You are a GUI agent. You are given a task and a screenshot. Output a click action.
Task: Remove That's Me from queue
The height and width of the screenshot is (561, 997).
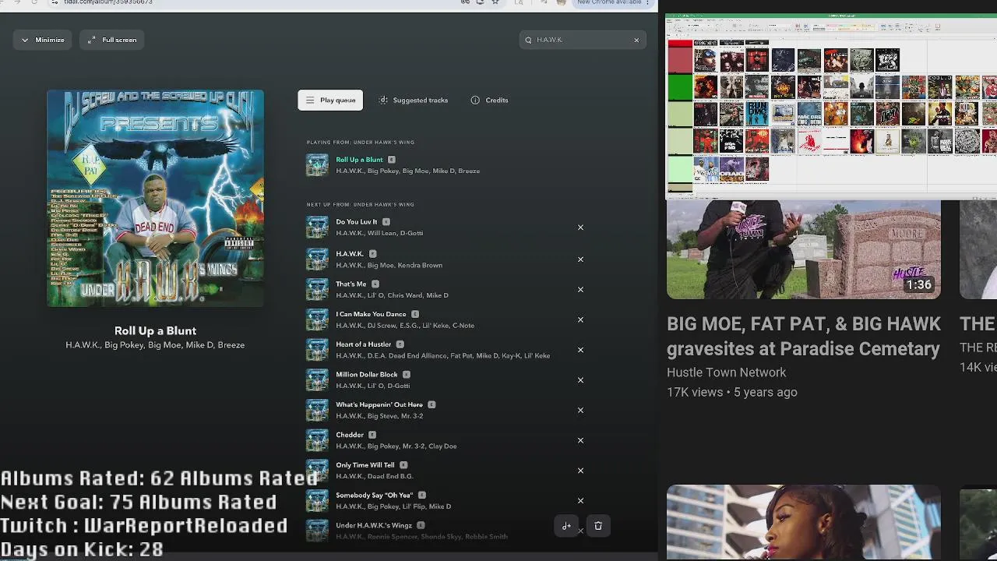[580, 290]
